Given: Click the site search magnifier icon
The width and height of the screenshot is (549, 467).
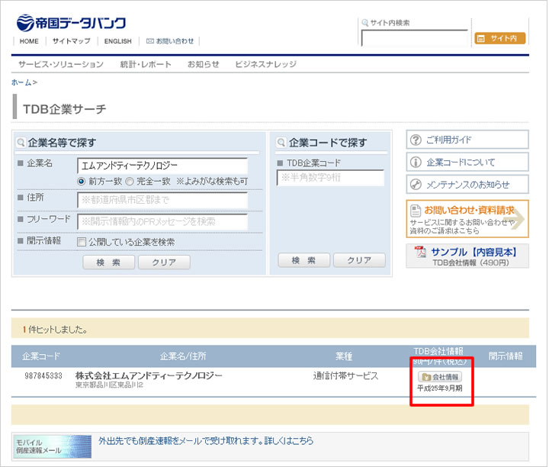Looking at the screenshot, I should tap(364, 23).
